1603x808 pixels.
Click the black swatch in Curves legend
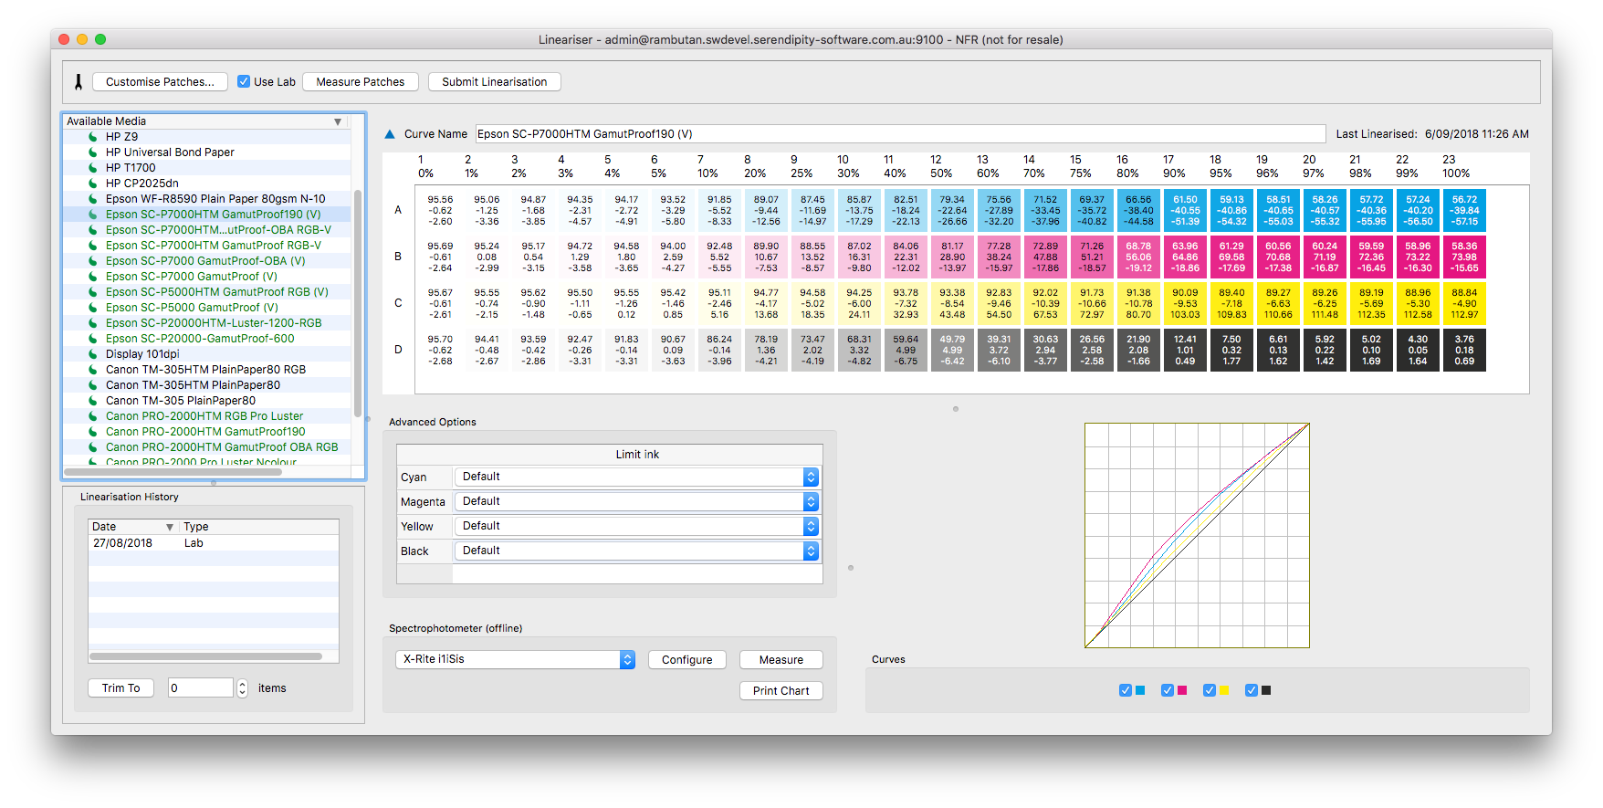click(1266, 690)
